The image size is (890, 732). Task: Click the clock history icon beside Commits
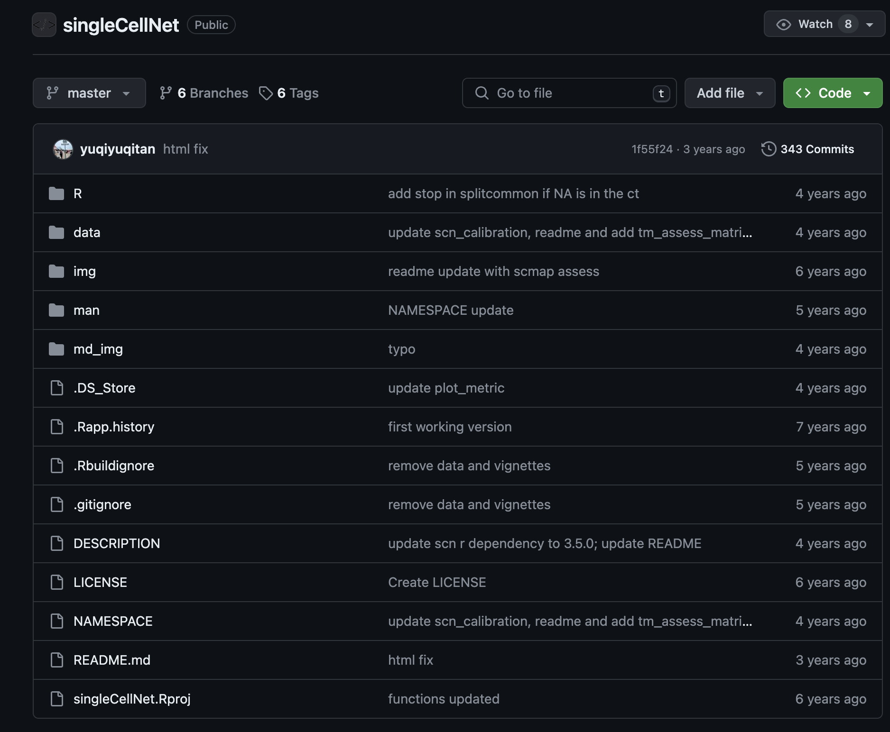pyautogui.click(x=769, y=149)
